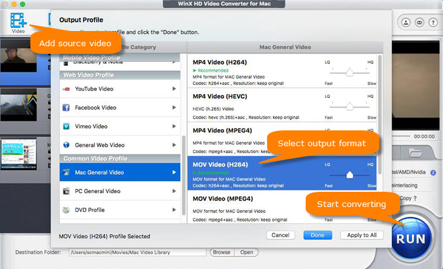Screen dimensions: 443x269
Task: Open the help question mark icon
Action: point(433,22)
